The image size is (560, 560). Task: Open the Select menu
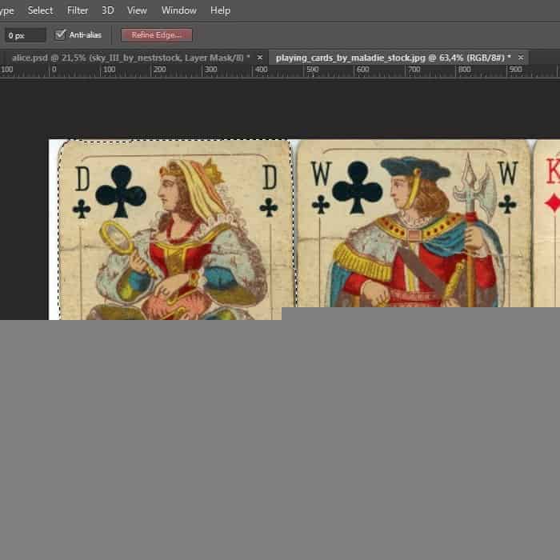40,10
